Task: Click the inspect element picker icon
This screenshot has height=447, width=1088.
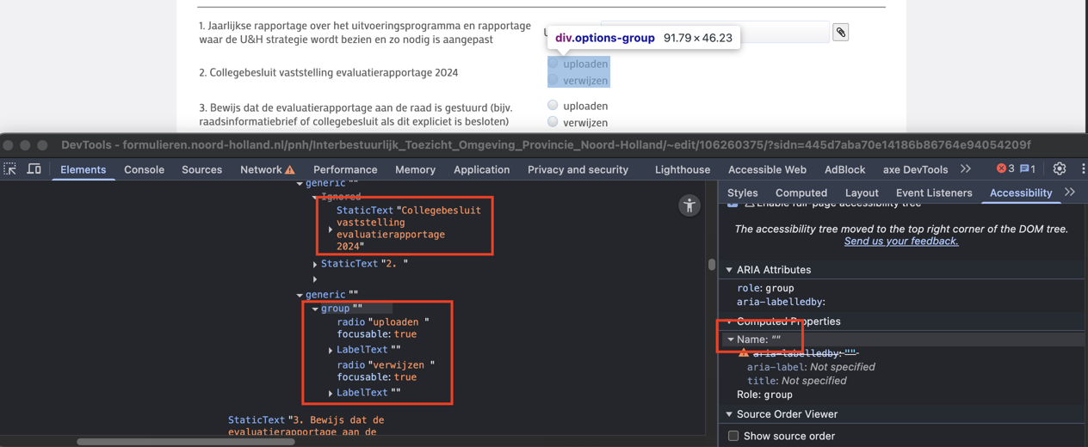Action: pyautogui.click(x=10, y=169)
